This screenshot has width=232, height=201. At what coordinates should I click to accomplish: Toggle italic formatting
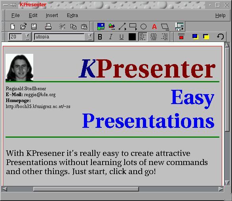[x=111, y=37]
